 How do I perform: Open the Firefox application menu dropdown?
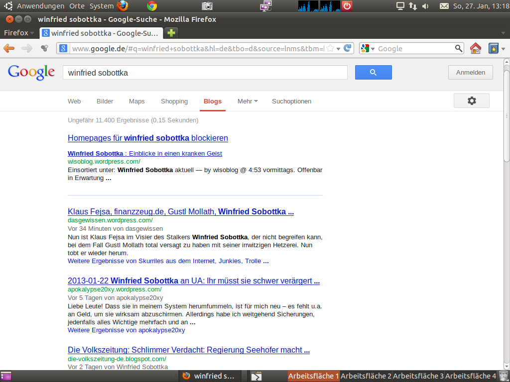point(19,33)
